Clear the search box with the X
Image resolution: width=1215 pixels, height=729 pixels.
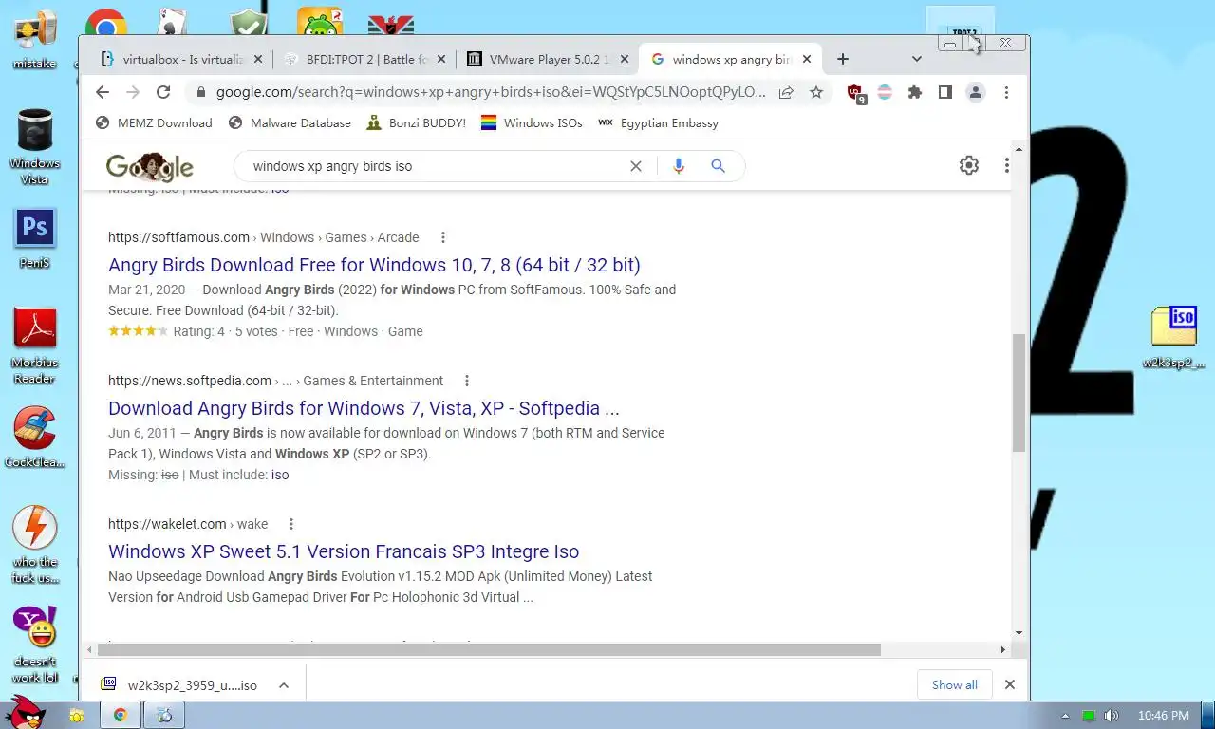(x=636, y=166)
